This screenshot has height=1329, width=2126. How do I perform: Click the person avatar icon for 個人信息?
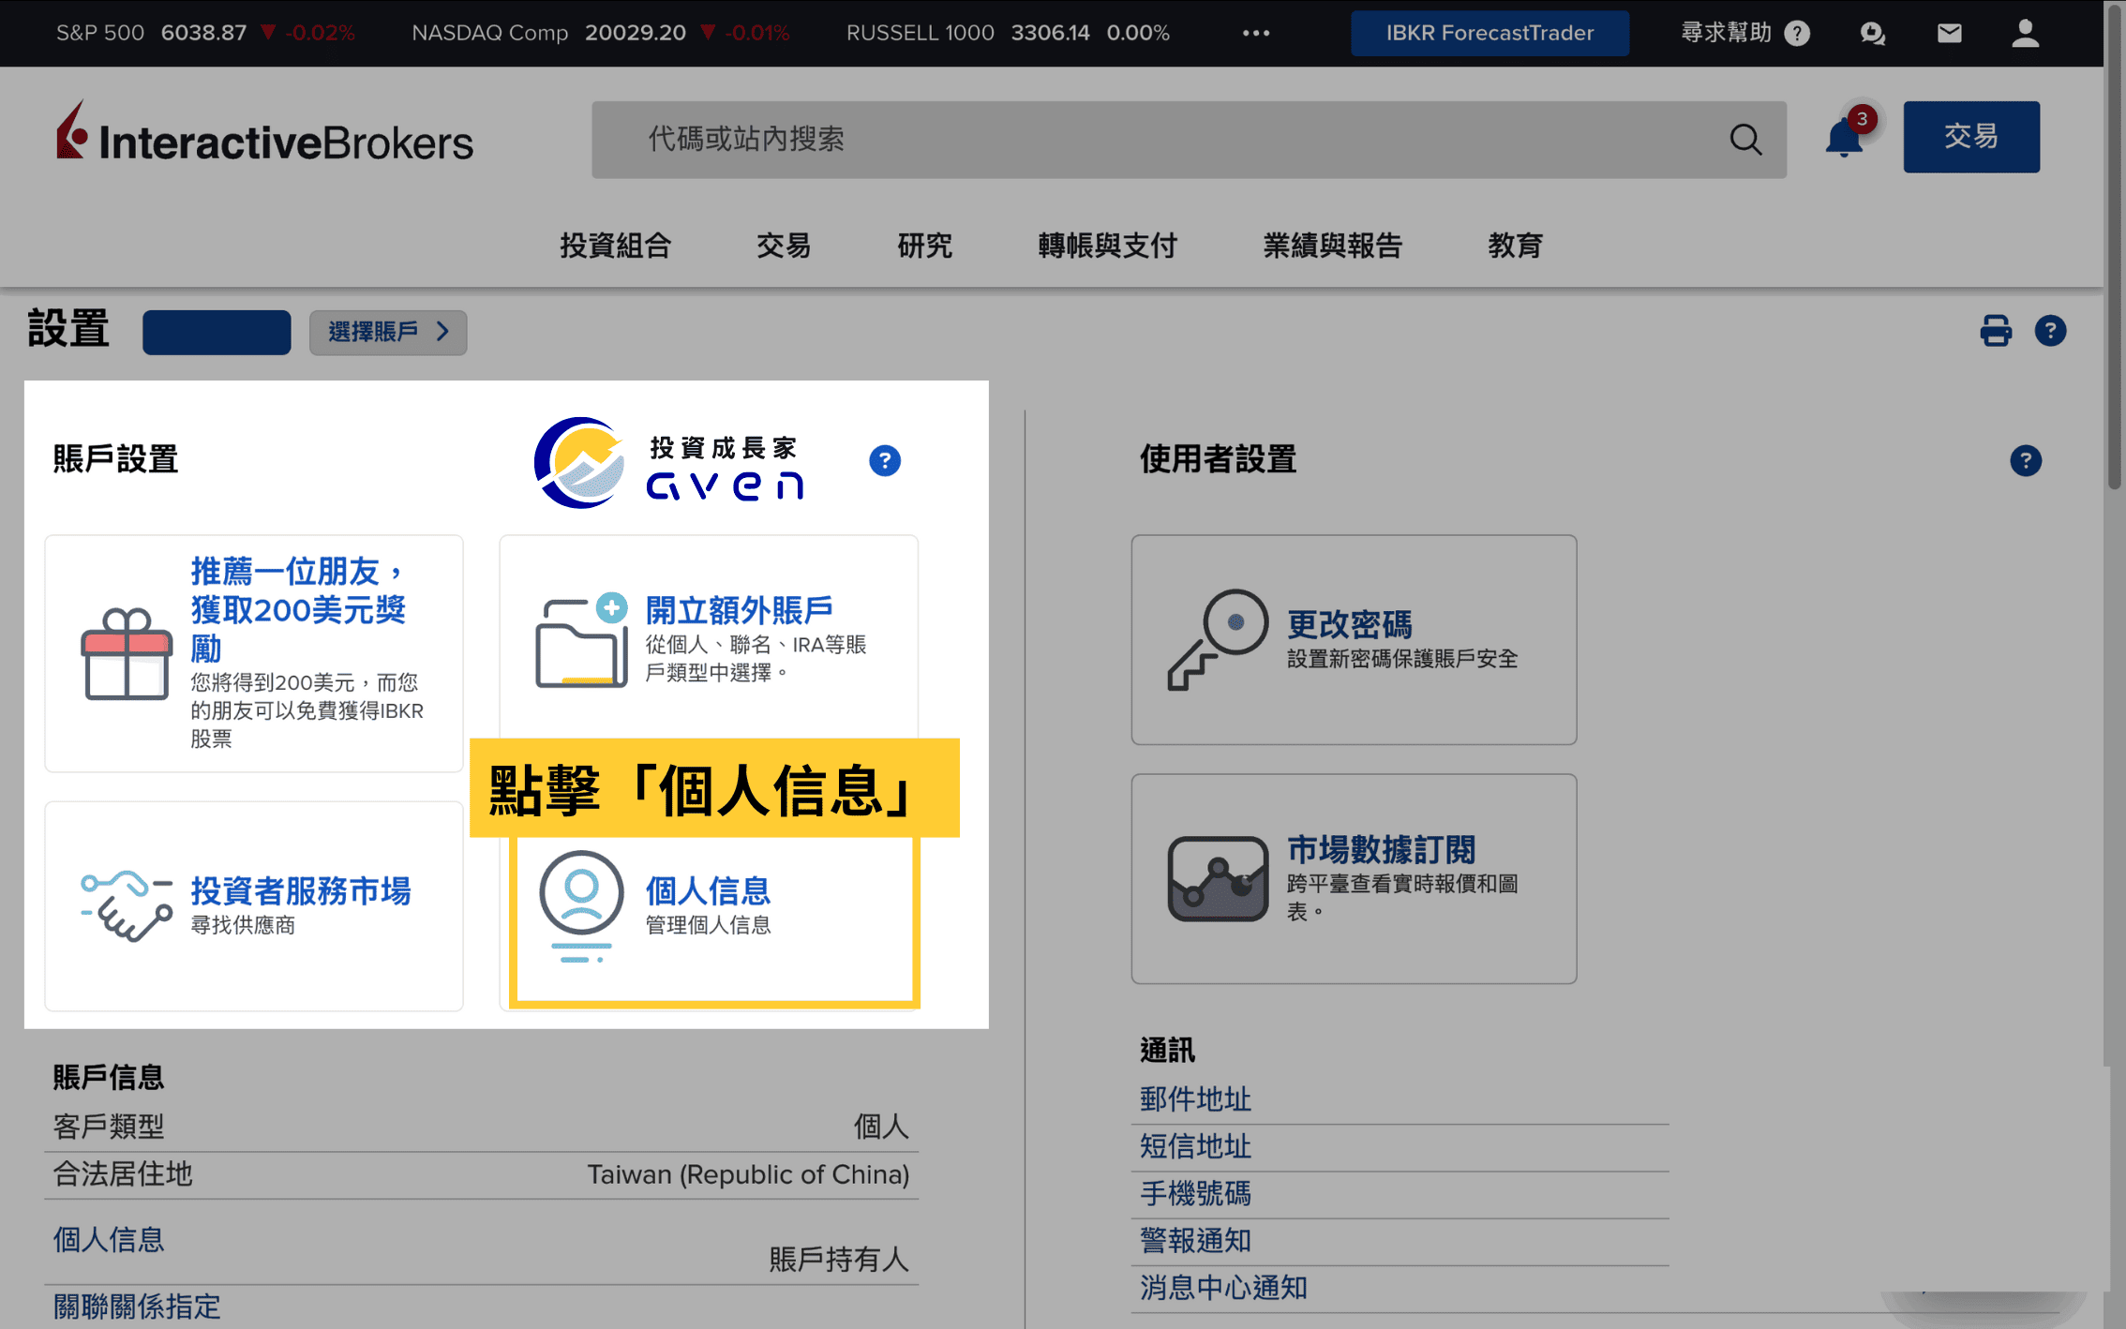click(581, 905)
